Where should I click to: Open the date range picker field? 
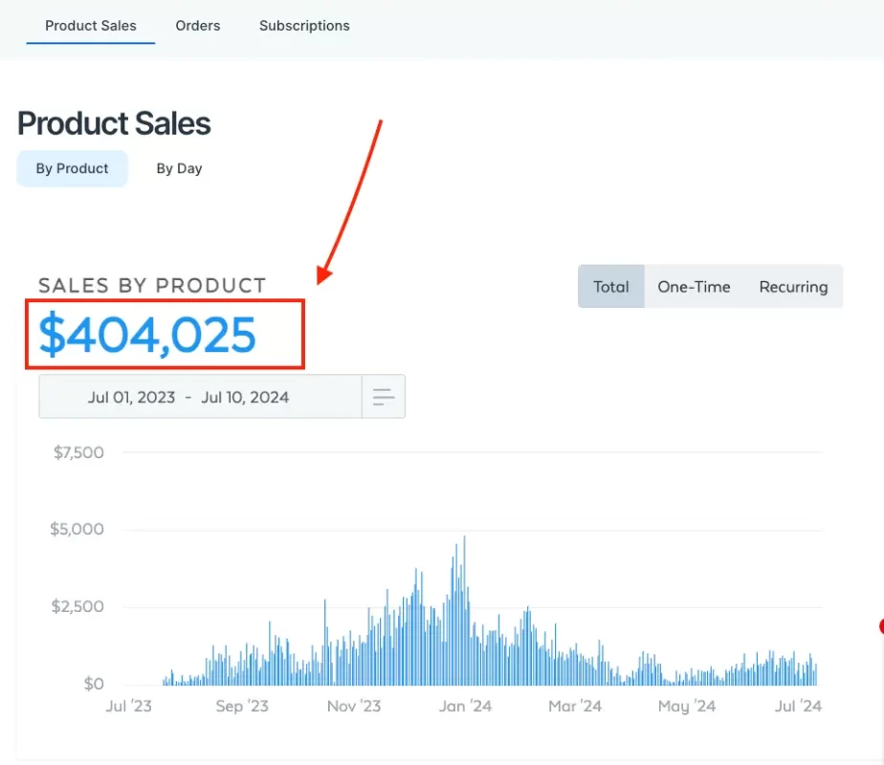(x=200, y=397)
